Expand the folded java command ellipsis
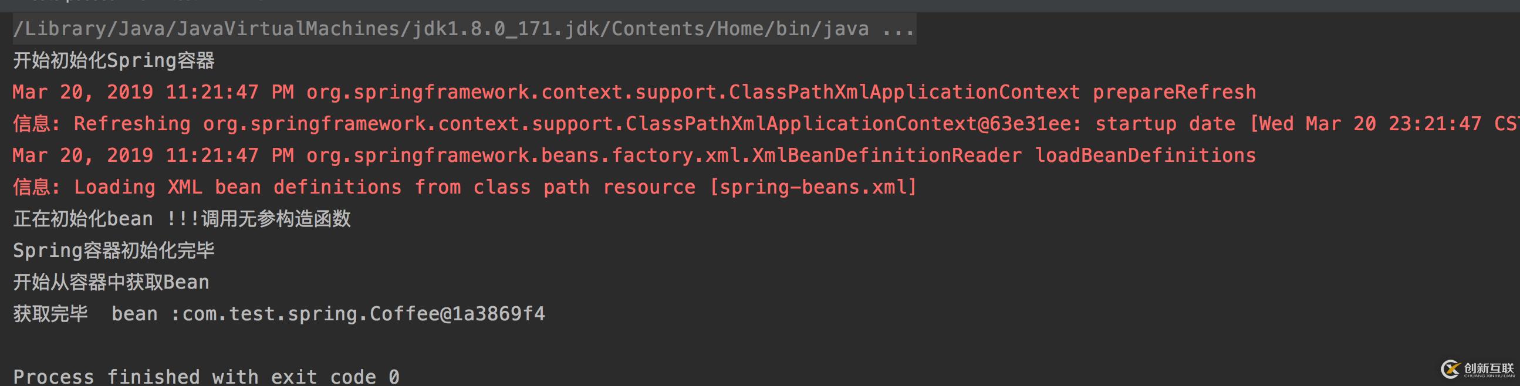The width and height of the screenshot is (1520, 386). [898, 29]
